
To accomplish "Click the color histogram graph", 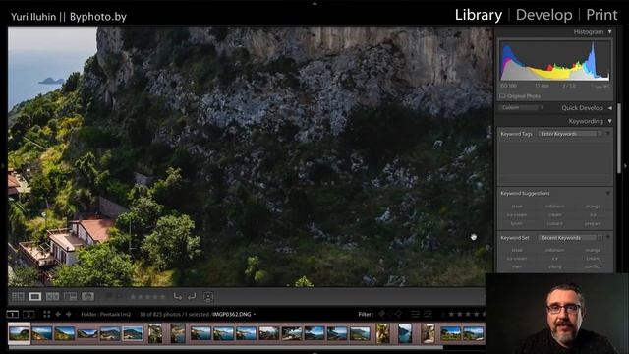I will pos(554,60).
